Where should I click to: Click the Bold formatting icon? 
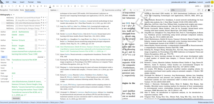click(20, 6)
